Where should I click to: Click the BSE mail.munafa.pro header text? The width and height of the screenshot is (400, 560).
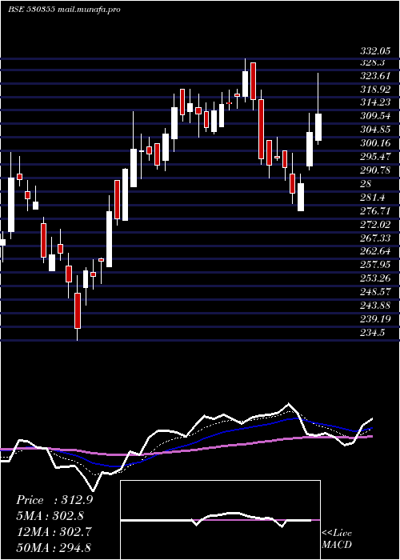(x=64, y=10)
